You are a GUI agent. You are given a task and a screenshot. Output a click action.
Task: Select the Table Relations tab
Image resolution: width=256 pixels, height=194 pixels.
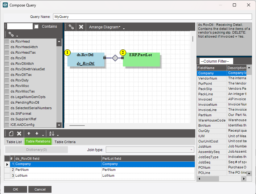pyautogui.click(x=38, y=142)
